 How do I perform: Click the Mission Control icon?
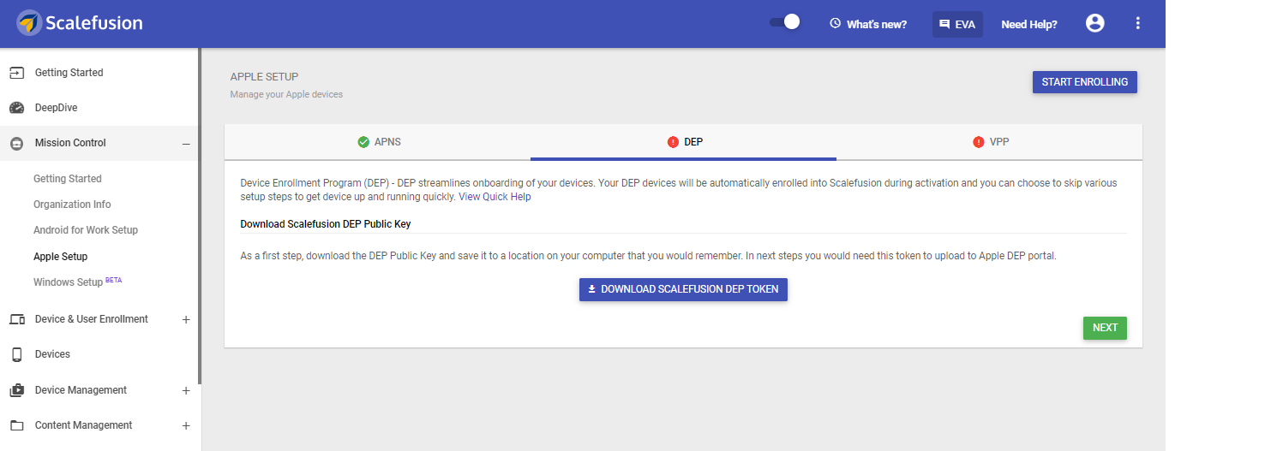[16, 143]
